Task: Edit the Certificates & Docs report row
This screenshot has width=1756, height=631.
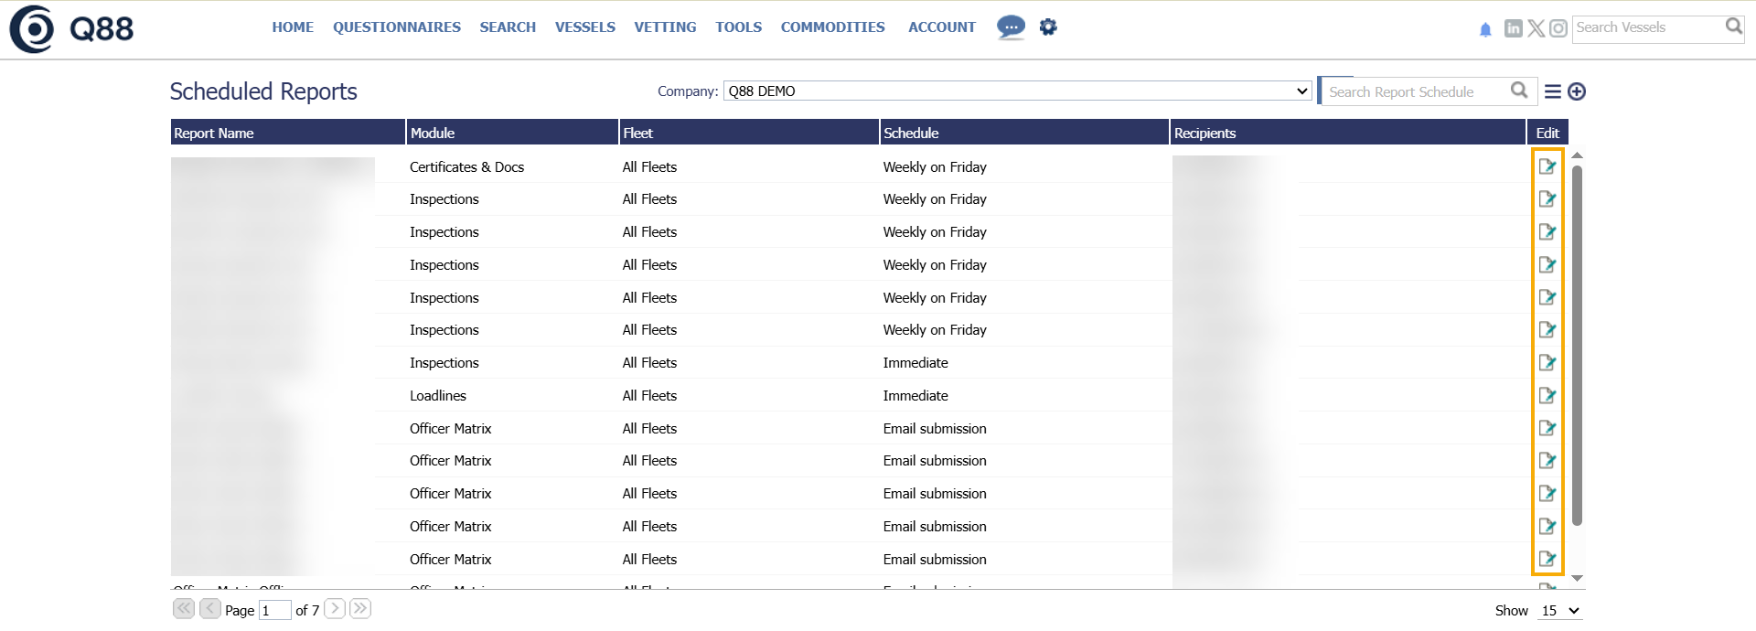Action: click(1547, 166)
